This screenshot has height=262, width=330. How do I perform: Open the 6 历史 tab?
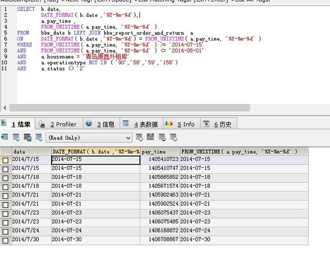click(x=219, y=124)
